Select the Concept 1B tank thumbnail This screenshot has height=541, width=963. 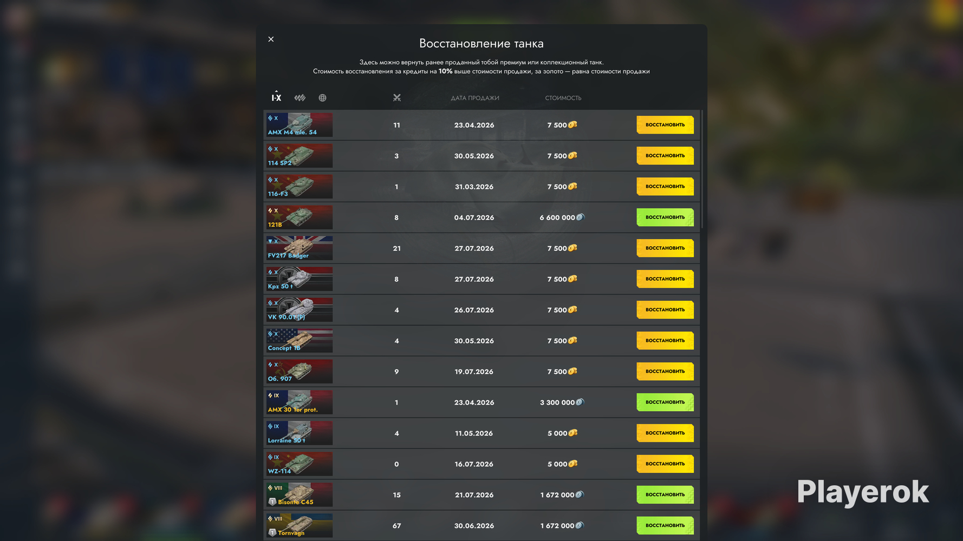299,341
